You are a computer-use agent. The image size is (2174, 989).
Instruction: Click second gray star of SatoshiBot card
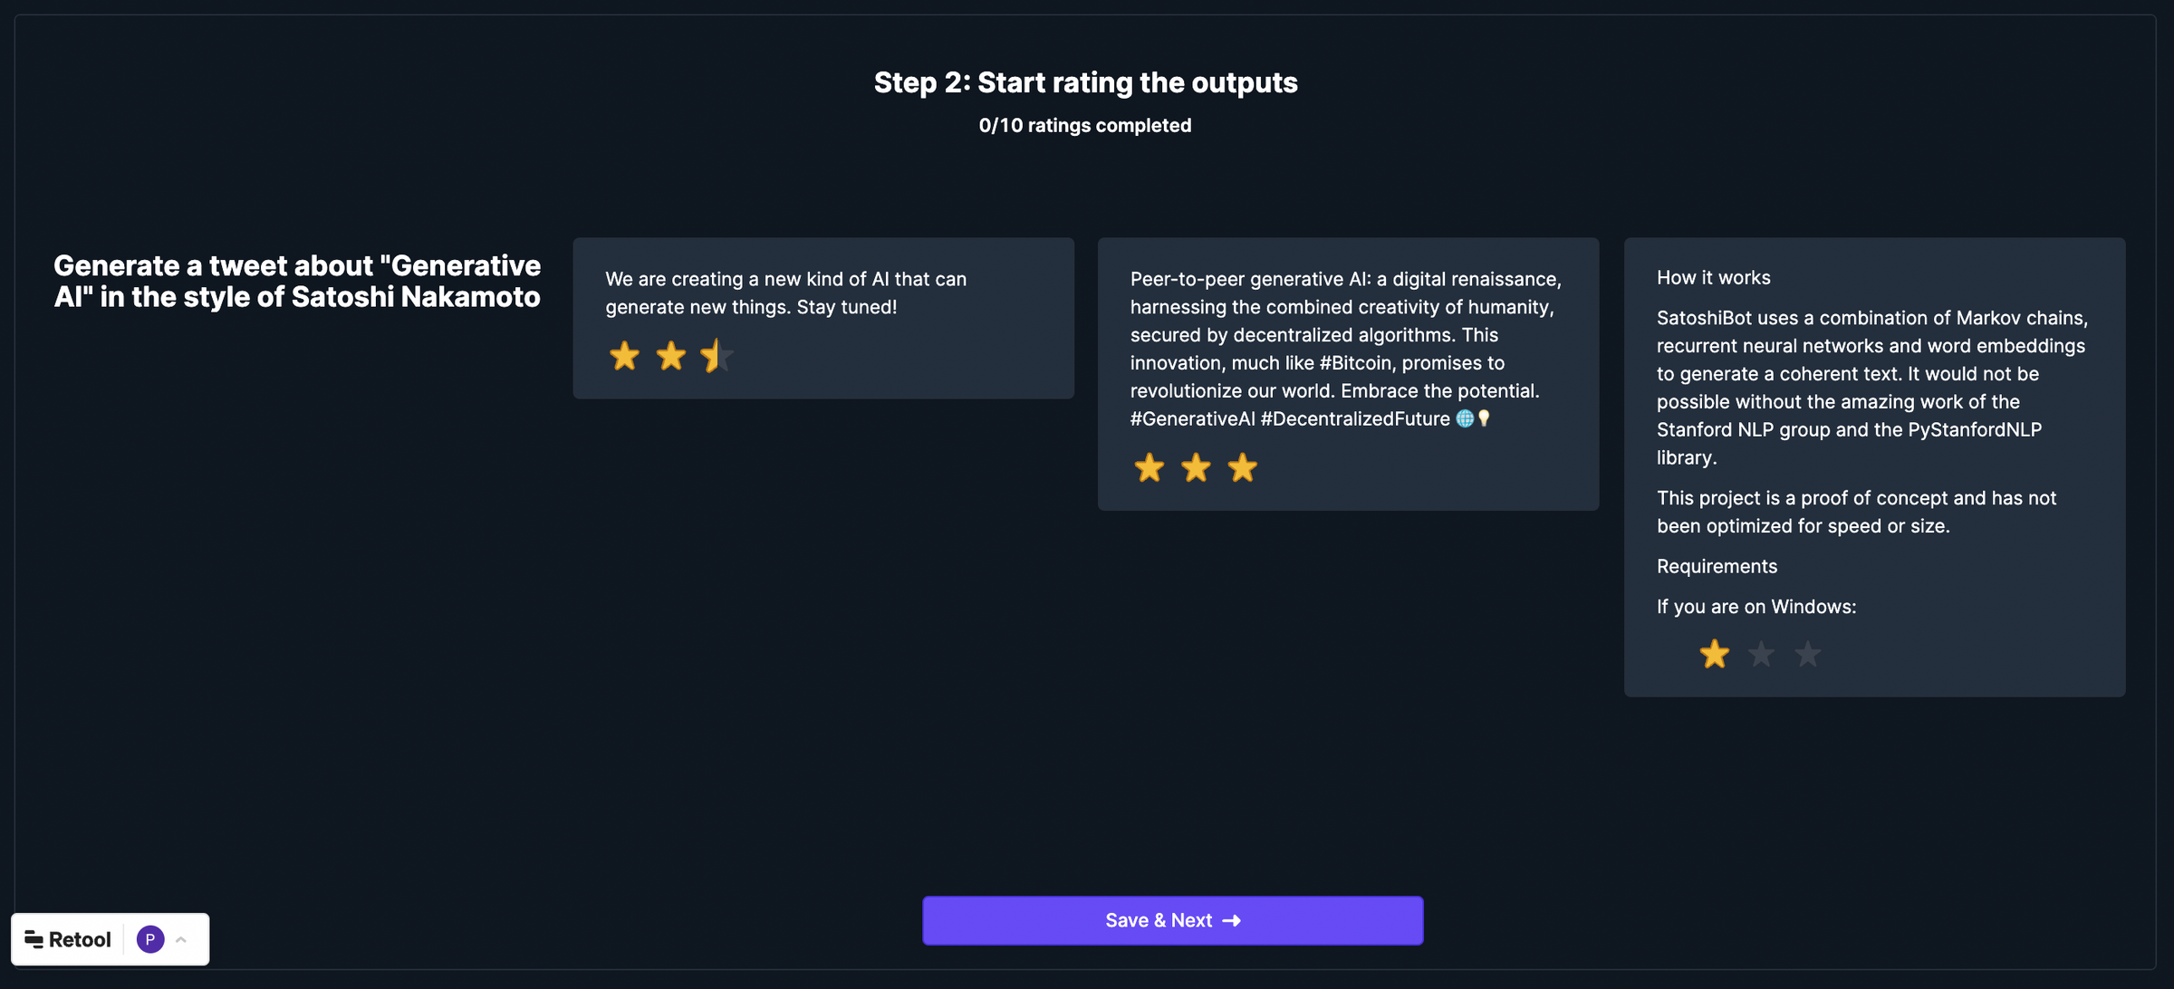[1760, 654]
